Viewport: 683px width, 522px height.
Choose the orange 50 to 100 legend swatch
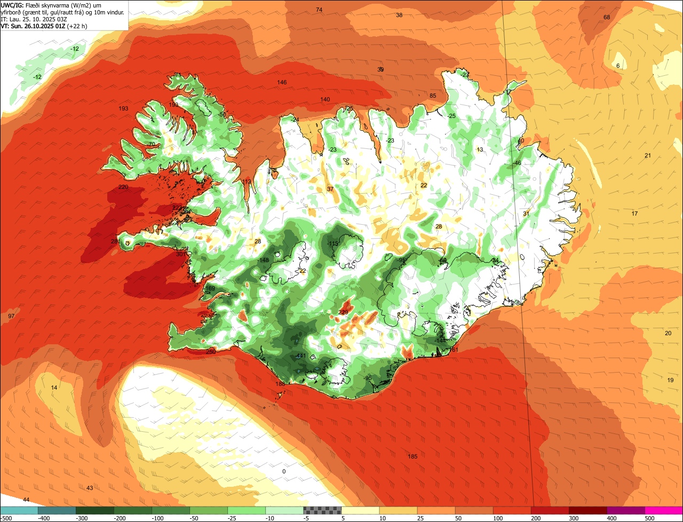474,510
